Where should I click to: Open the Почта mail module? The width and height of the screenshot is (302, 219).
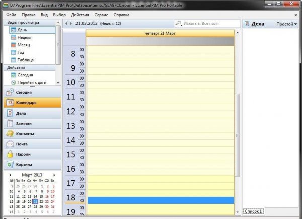pos(32,144)
